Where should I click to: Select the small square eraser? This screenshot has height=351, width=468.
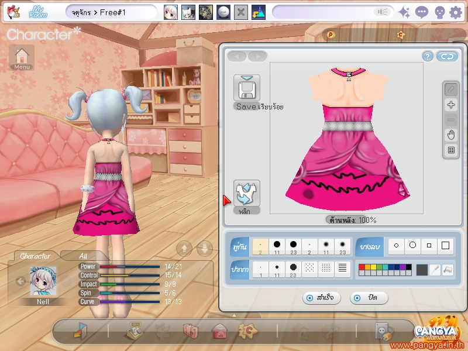pos(429,246)
